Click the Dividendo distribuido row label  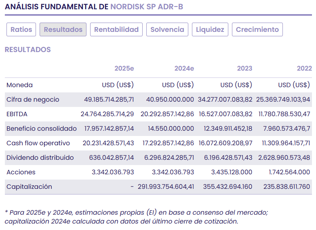[x=40, y=157]
